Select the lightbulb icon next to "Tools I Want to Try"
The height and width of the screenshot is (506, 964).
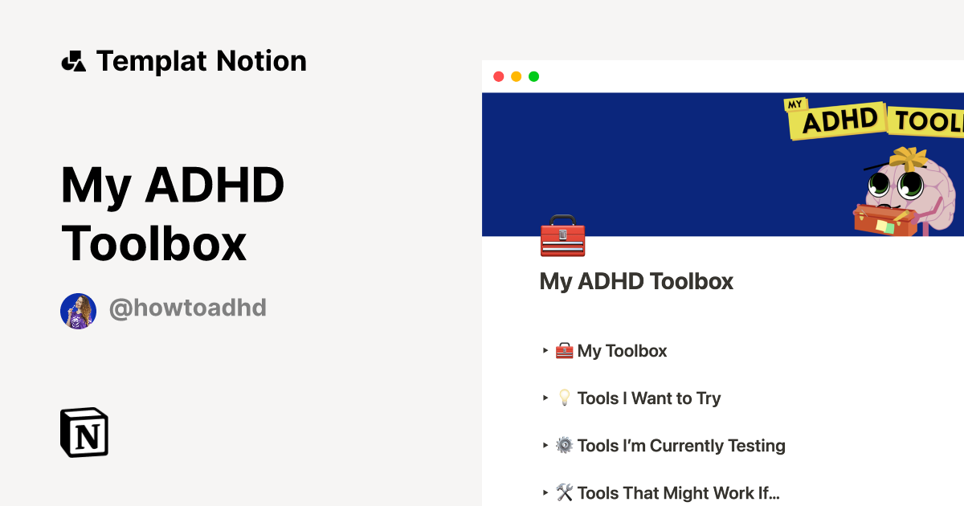click(x=565, y=397)
